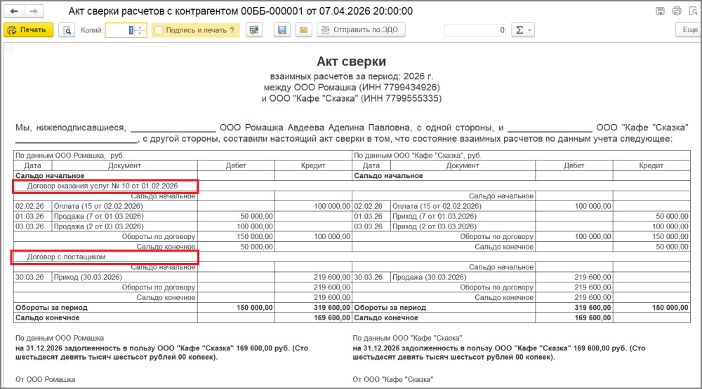This screenshot has width=702, height=389.
Task: Click the preview icon in title bar
Action: point(693,11)
